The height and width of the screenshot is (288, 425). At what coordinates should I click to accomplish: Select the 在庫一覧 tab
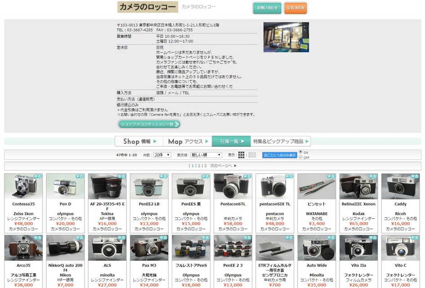[231, 141]
